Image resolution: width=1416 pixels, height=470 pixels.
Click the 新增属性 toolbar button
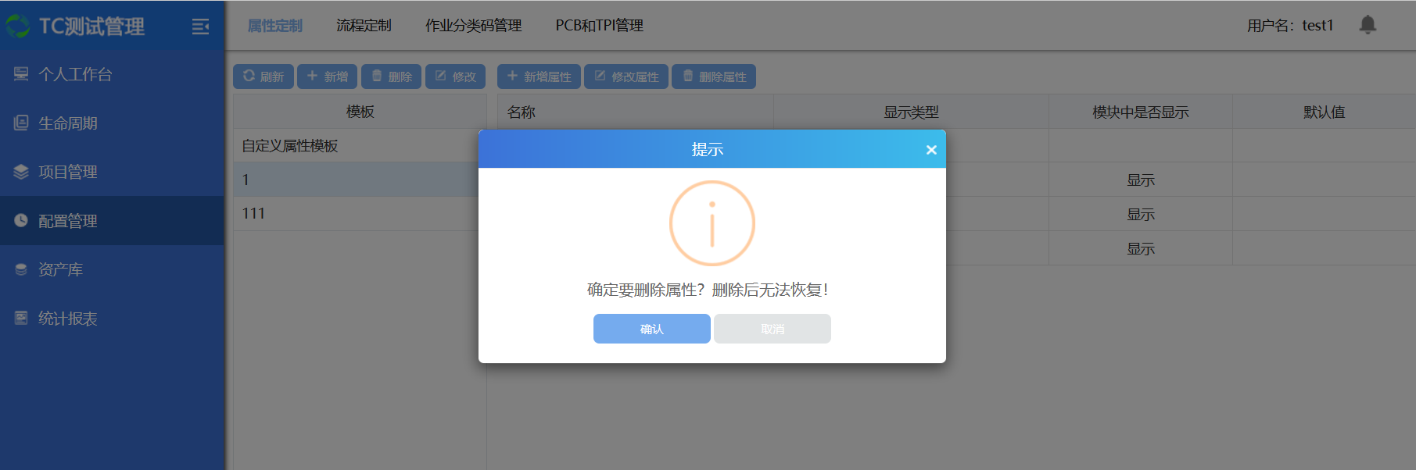[x=539, y=77]
